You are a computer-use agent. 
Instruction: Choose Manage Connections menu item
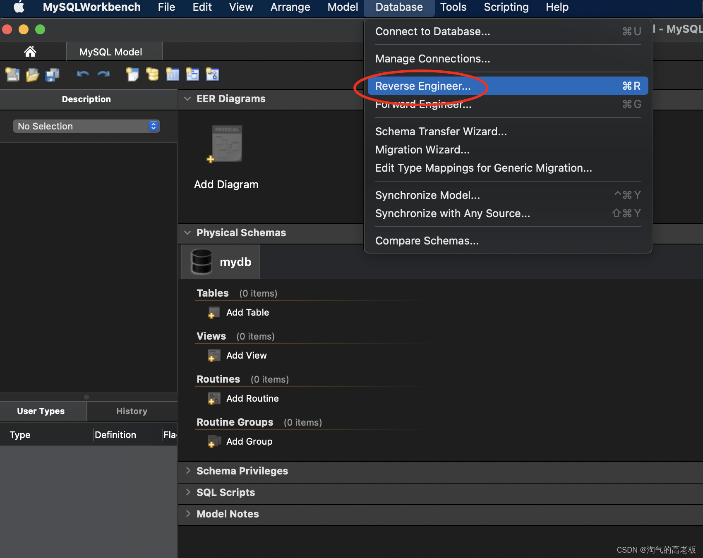(508, 59)
